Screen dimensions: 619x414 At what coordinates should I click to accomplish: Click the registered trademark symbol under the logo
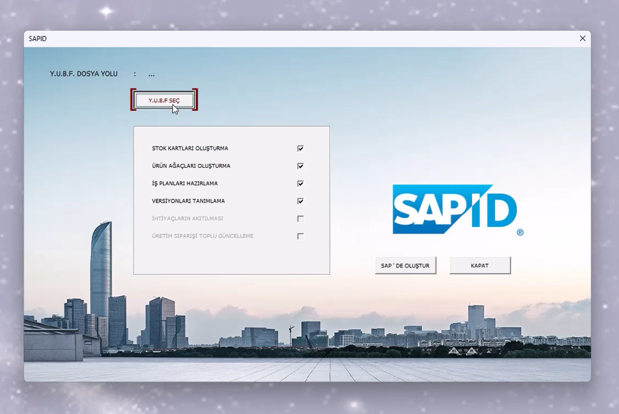pos(520,231)
